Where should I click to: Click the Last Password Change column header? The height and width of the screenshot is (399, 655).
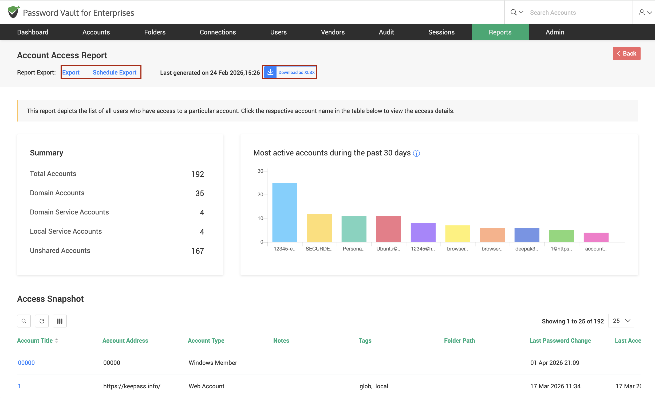coord(560,341)
